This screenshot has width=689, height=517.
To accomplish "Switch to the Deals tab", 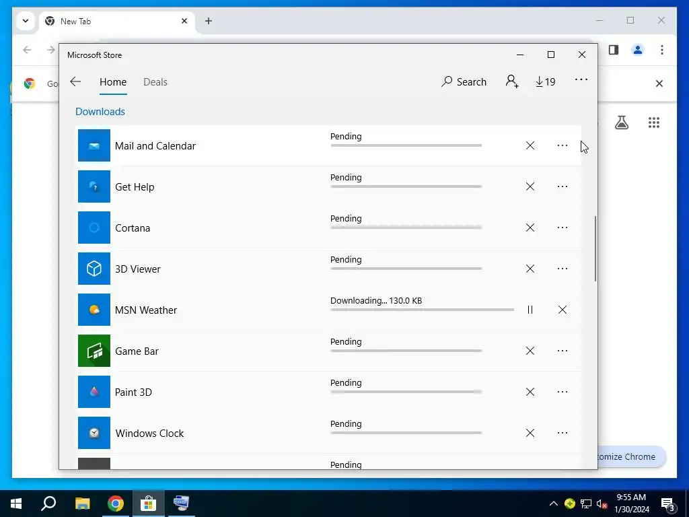I will coord(155,82).
